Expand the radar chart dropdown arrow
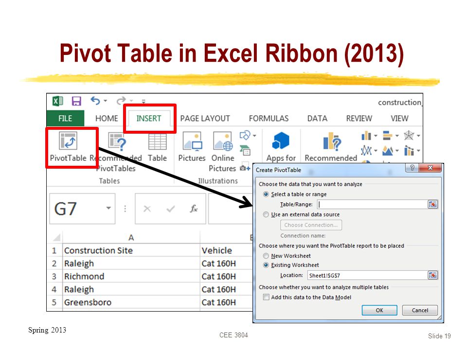The height and width of the screenshot is (350, 467). (418, 136)
